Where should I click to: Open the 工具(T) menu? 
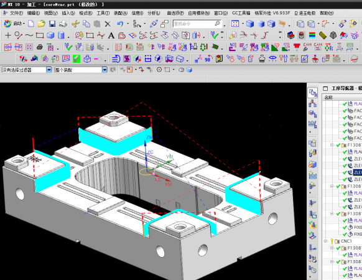click(103, 13)
